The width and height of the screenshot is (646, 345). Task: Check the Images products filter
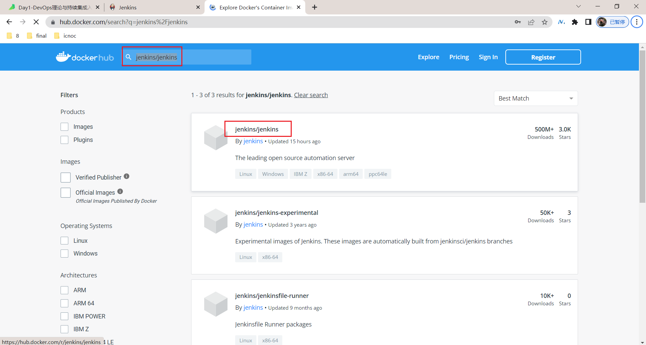click(x=64, y=127)
